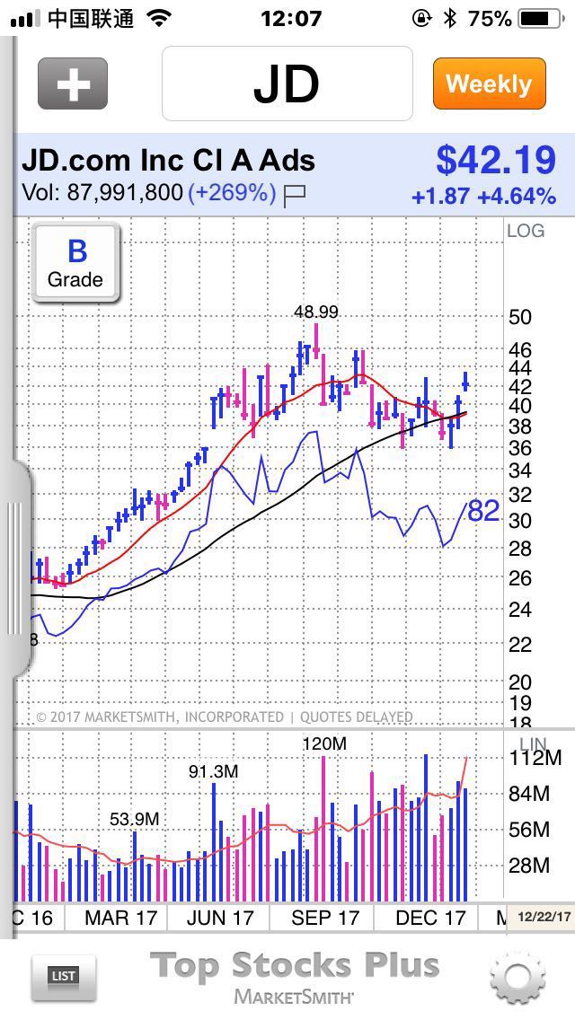Tap the $42.19 price
This screenshot has width=575, height=1020.
pyautogui.click(x=496, y=160)
